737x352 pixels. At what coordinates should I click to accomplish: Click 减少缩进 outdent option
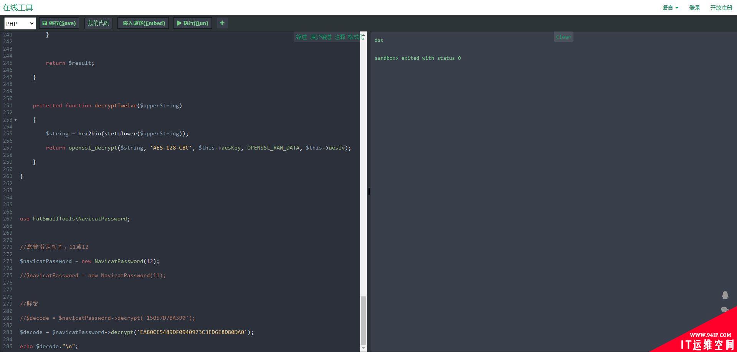[x=321, y=37]
